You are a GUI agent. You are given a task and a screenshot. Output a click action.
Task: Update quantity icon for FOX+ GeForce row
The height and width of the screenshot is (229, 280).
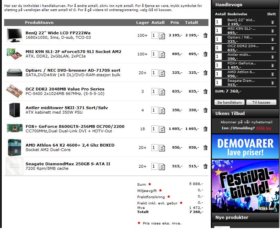click(x=162, y=129)
